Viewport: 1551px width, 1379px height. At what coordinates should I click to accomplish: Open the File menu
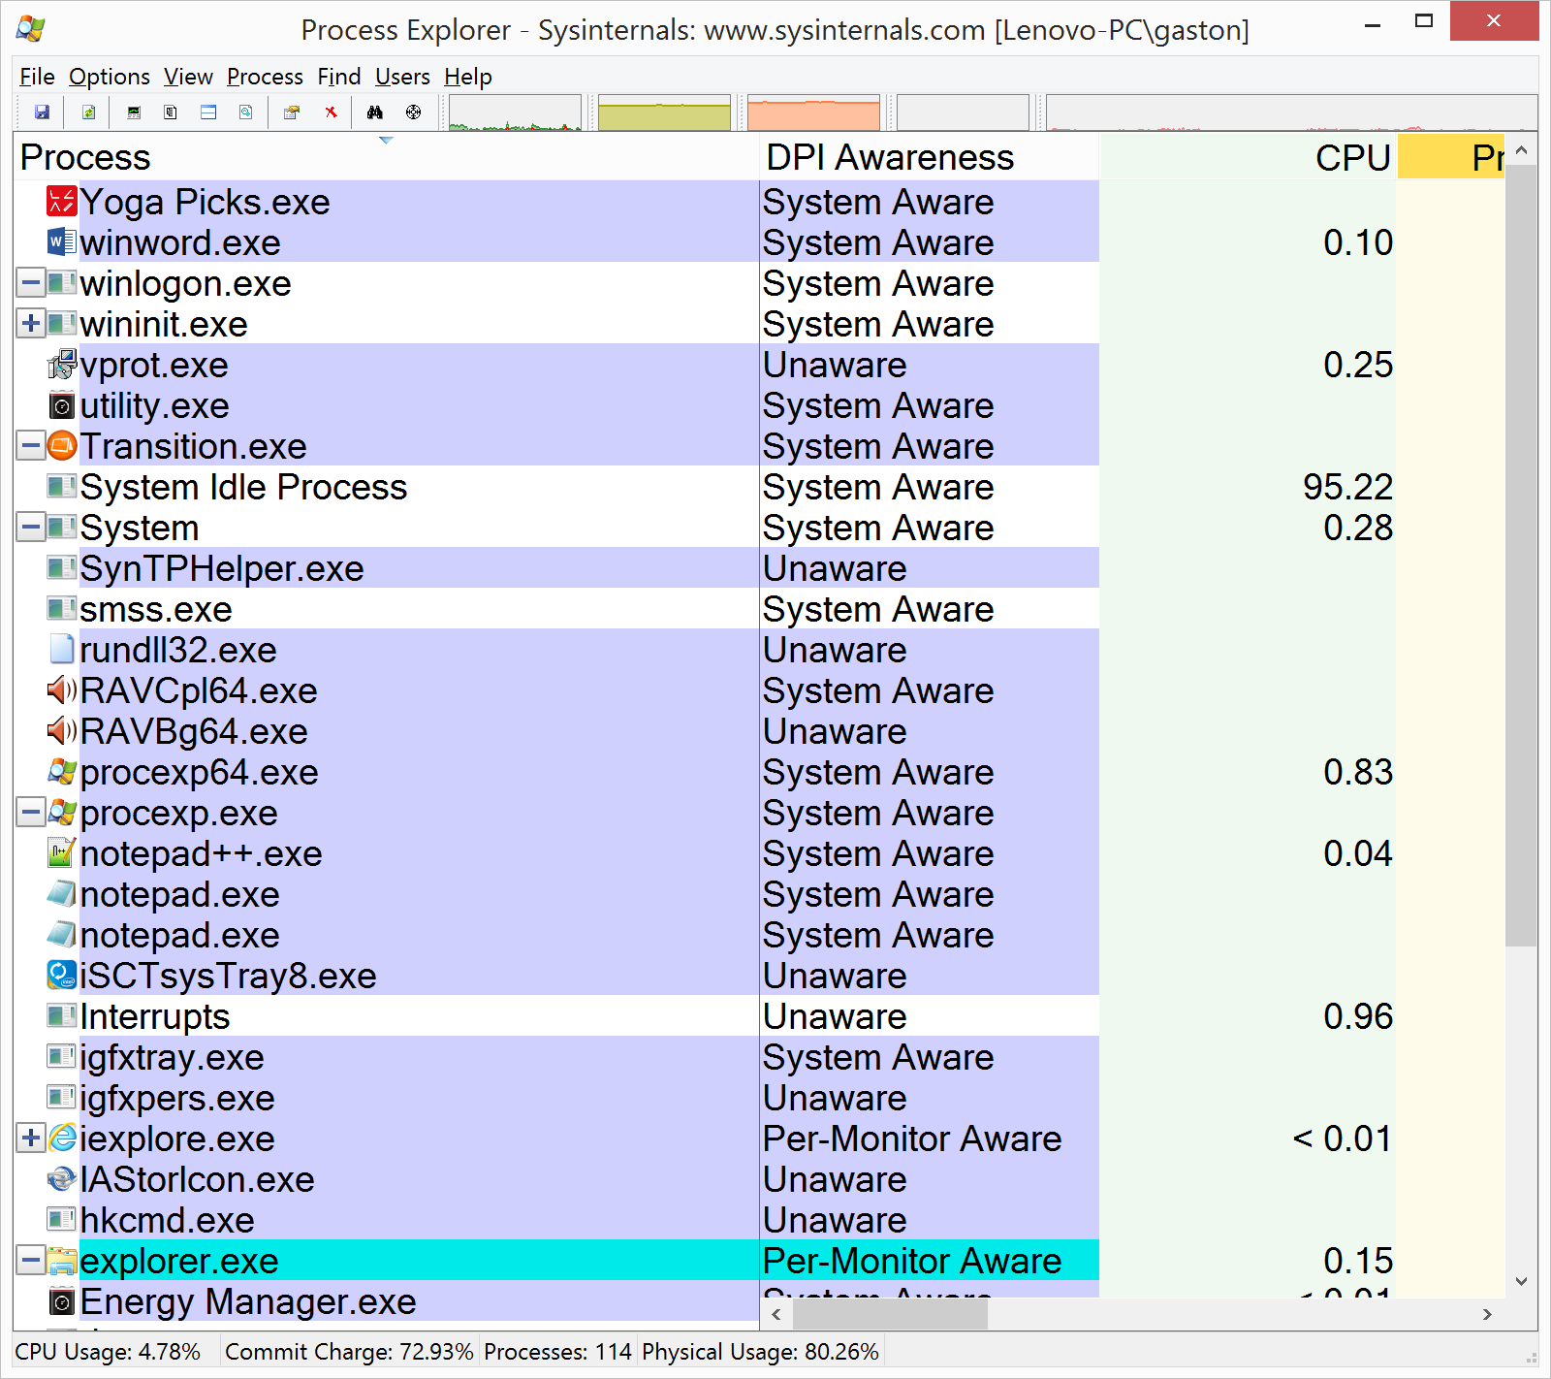(x=37, y=77)
